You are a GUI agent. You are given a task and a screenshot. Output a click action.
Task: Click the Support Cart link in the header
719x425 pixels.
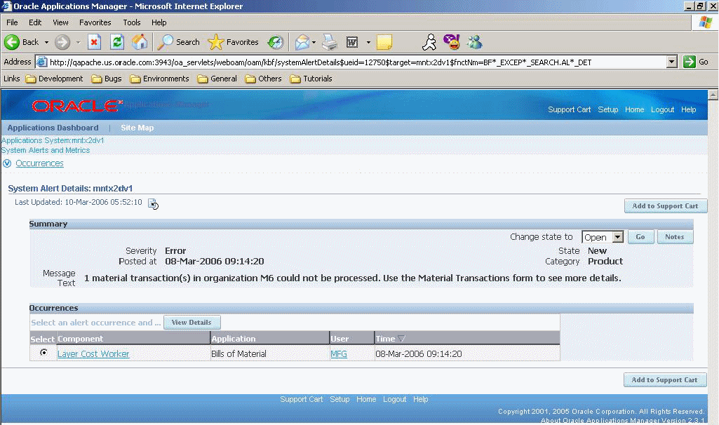click(x=569, y=109)
